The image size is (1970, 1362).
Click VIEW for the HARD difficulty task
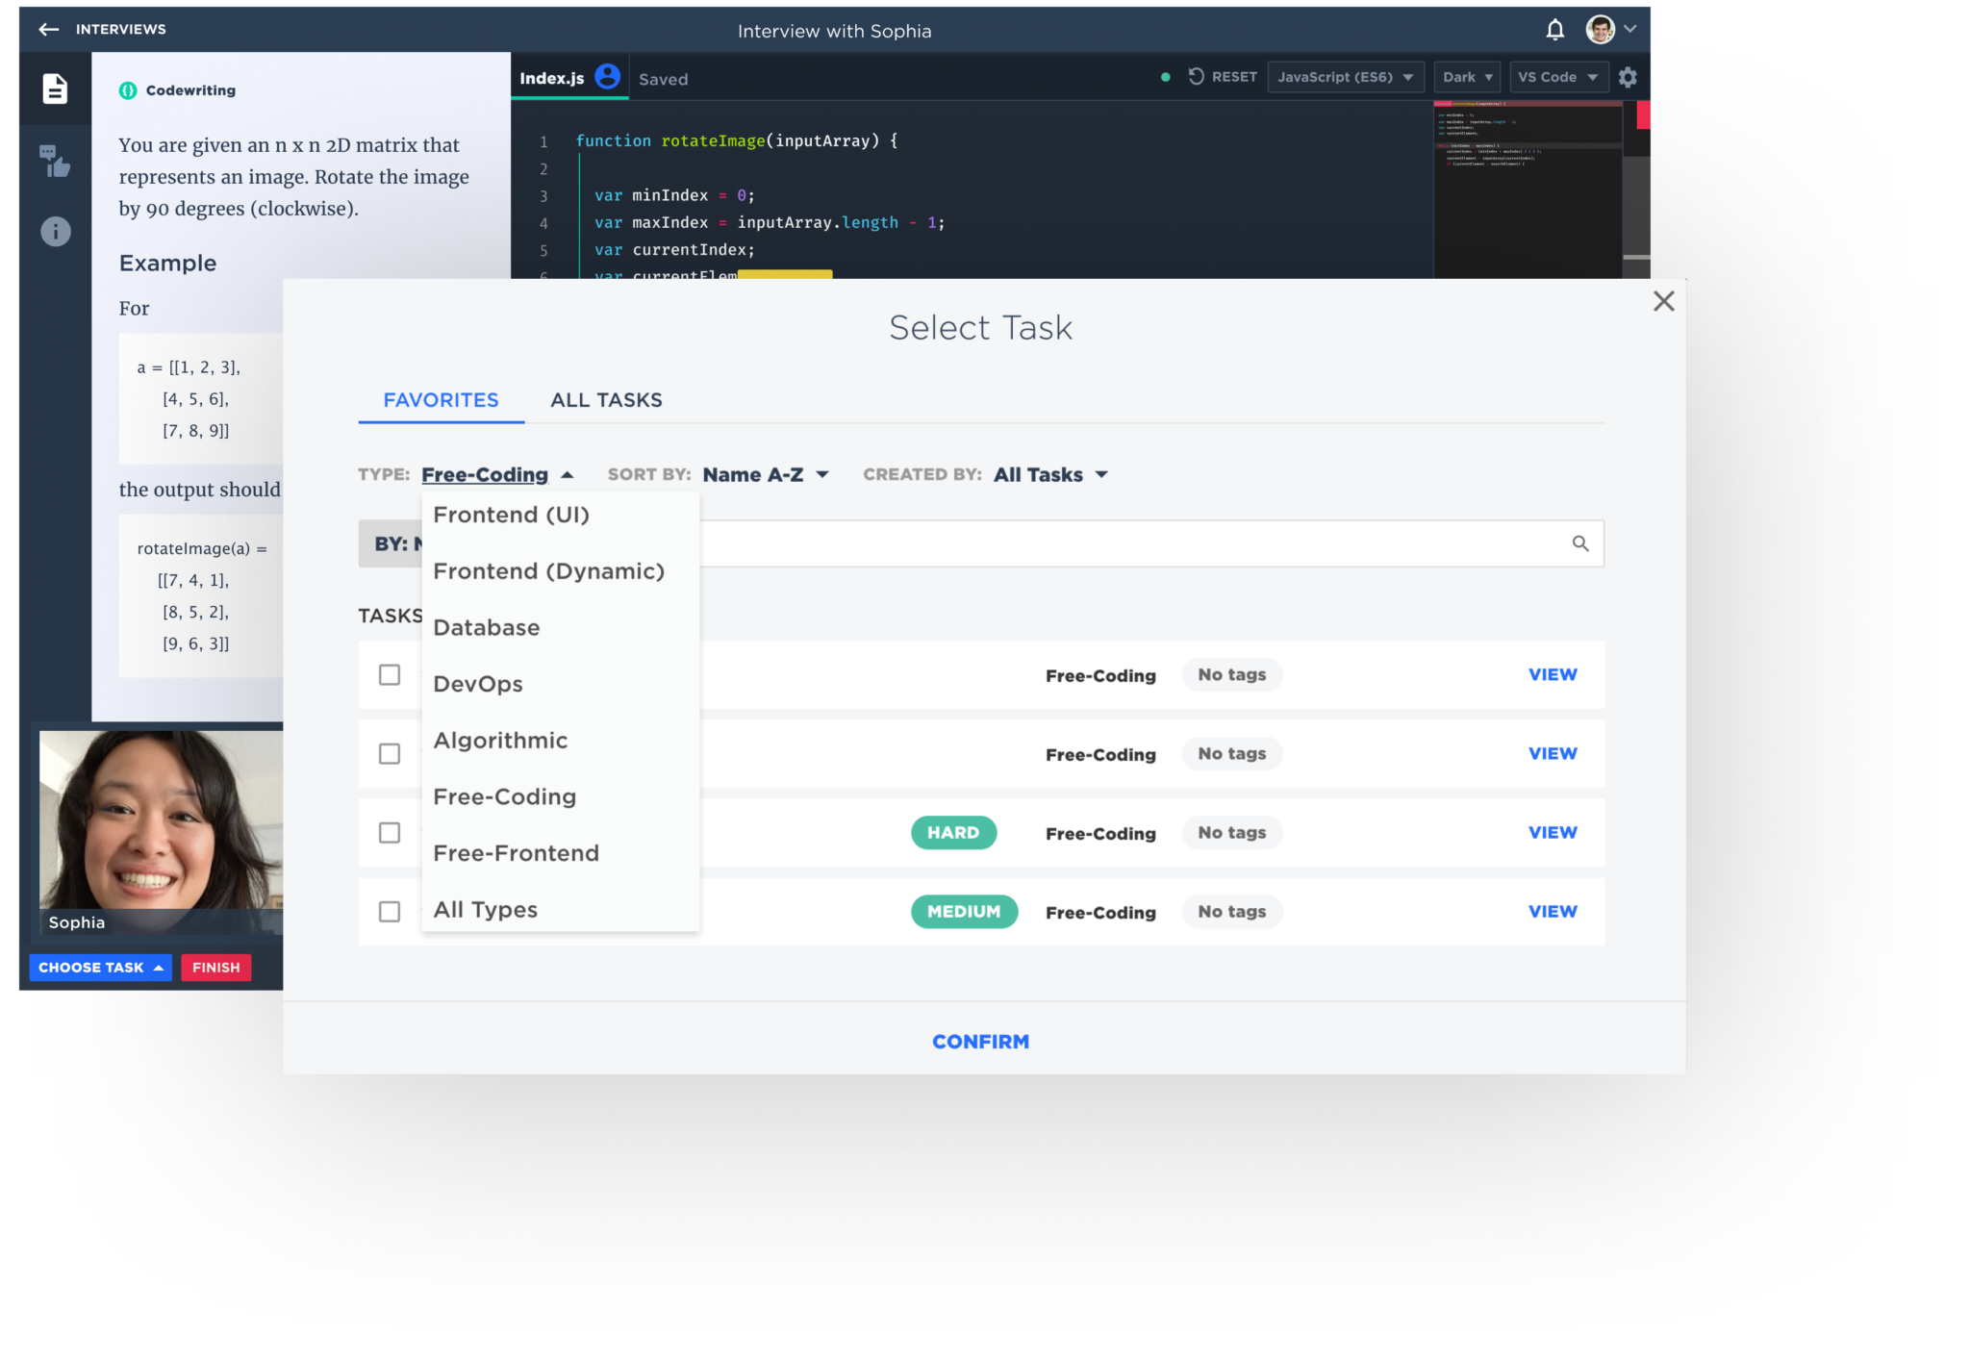[1553, 832]
